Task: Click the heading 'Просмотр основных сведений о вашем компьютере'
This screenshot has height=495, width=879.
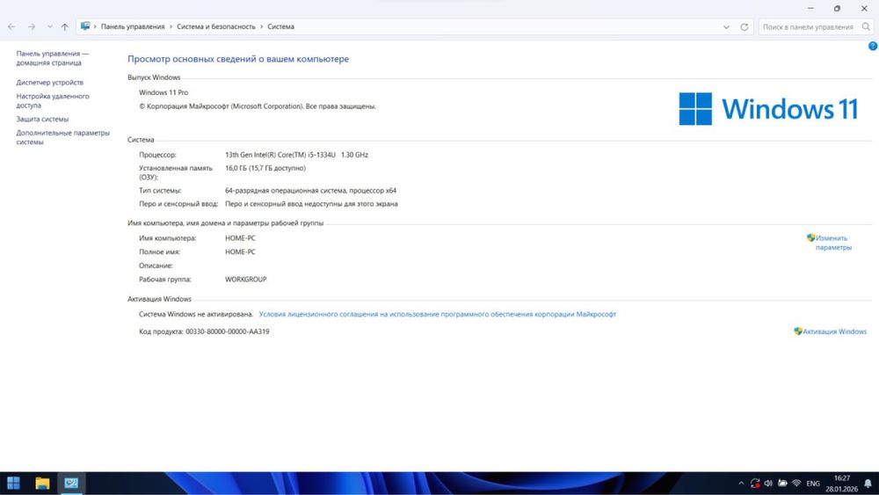Action: (238, 59)
